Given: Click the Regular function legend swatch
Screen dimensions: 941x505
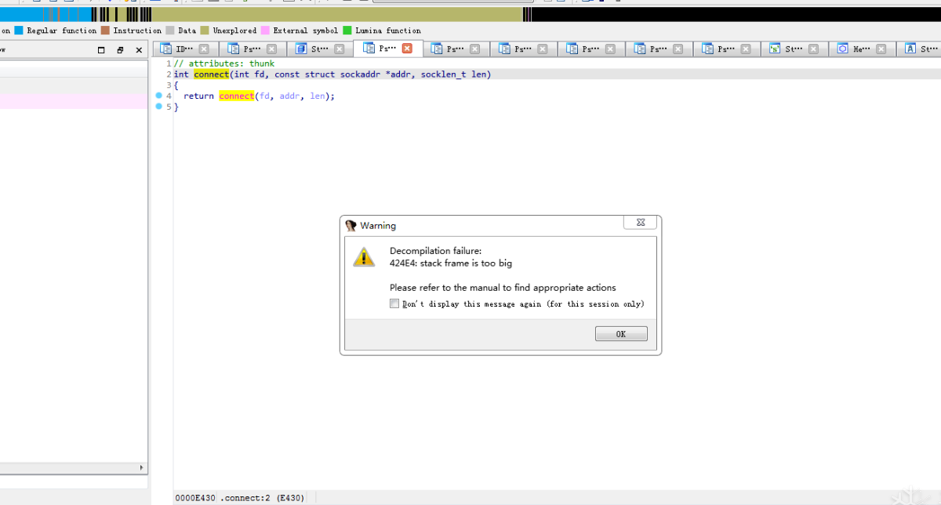Looking at the screenshot, I should pos(19,31).
